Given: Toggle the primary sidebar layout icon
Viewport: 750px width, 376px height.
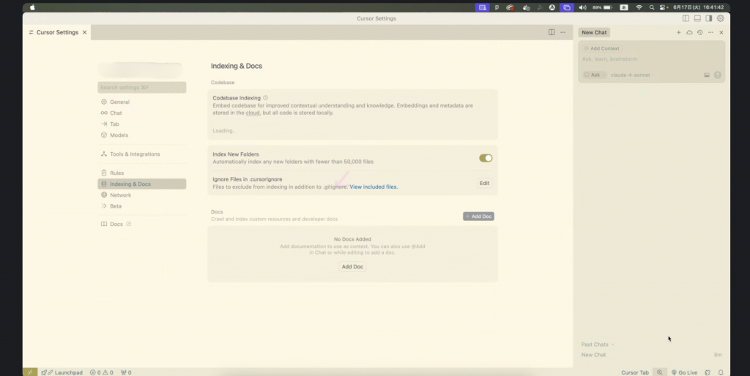Looking at the screenshot, I should [x=686, y=18].
